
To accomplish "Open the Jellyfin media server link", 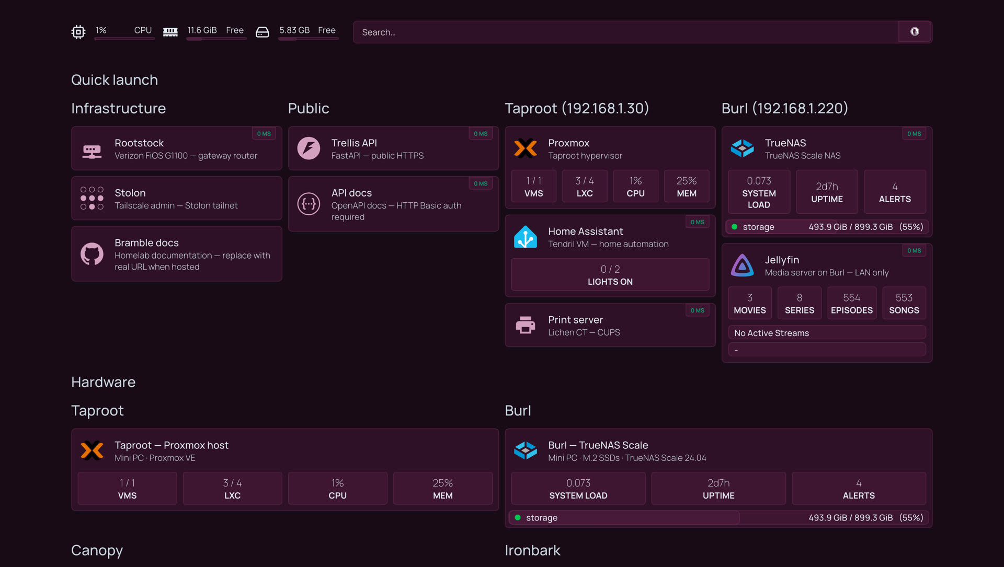I will (x=827, y=265).
